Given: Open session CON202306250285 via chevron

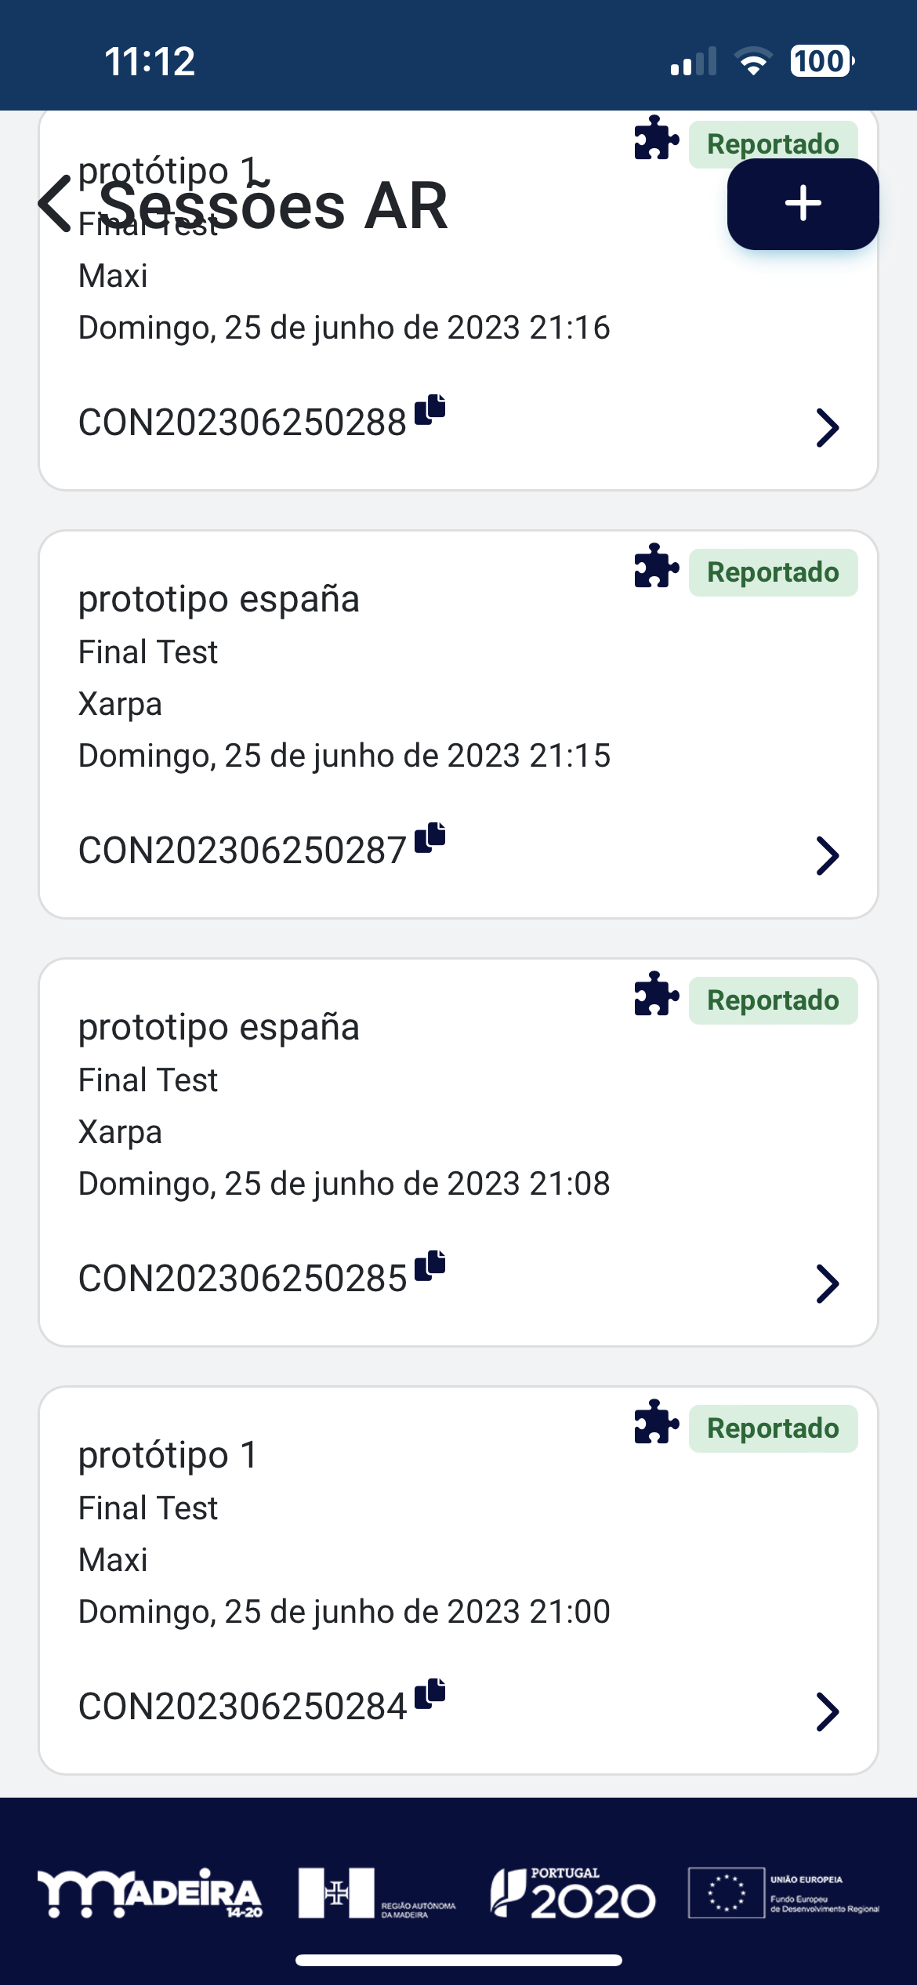Looking at the screenshot, I should (x=828, y=1283).
